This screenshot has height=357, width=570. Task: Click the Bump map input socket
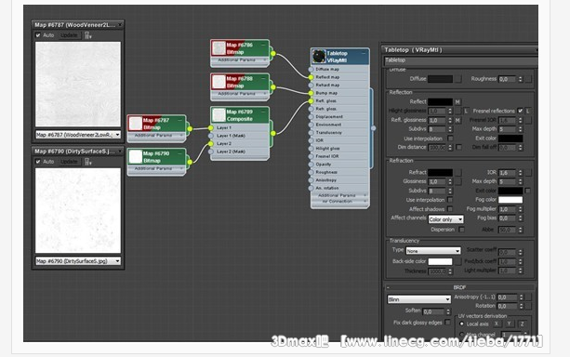click(x=311, y=93)
